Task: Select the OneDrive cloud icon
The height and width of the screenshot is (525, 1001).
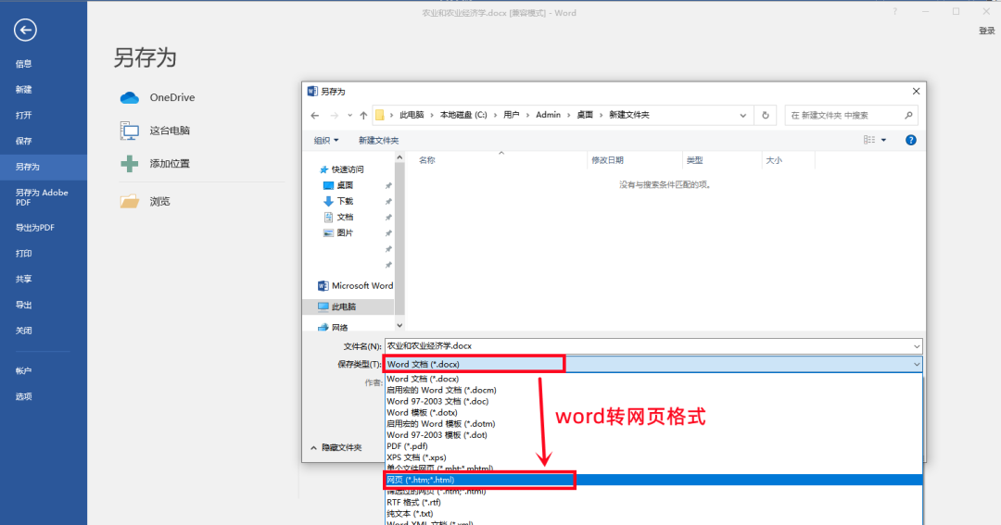Action: (130, 97)
